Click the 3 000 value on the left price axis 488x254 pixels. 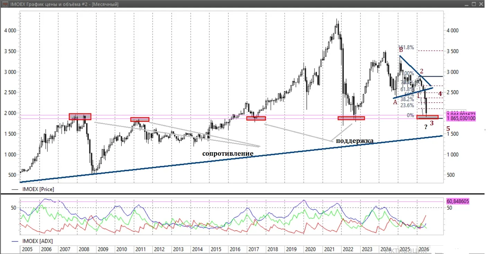pos(10,72)
